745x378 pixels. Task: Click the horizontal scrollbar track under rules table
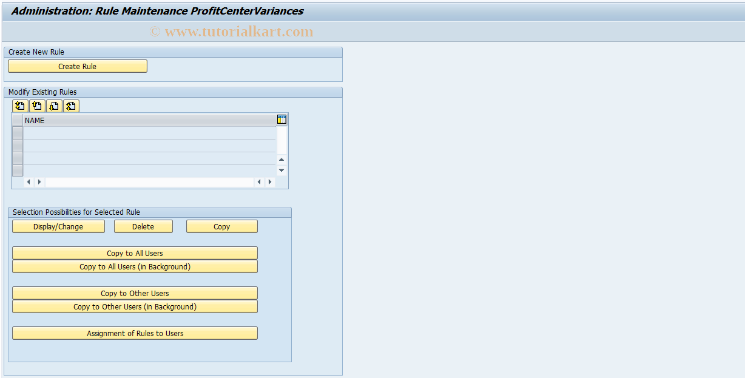pos(149,182)
